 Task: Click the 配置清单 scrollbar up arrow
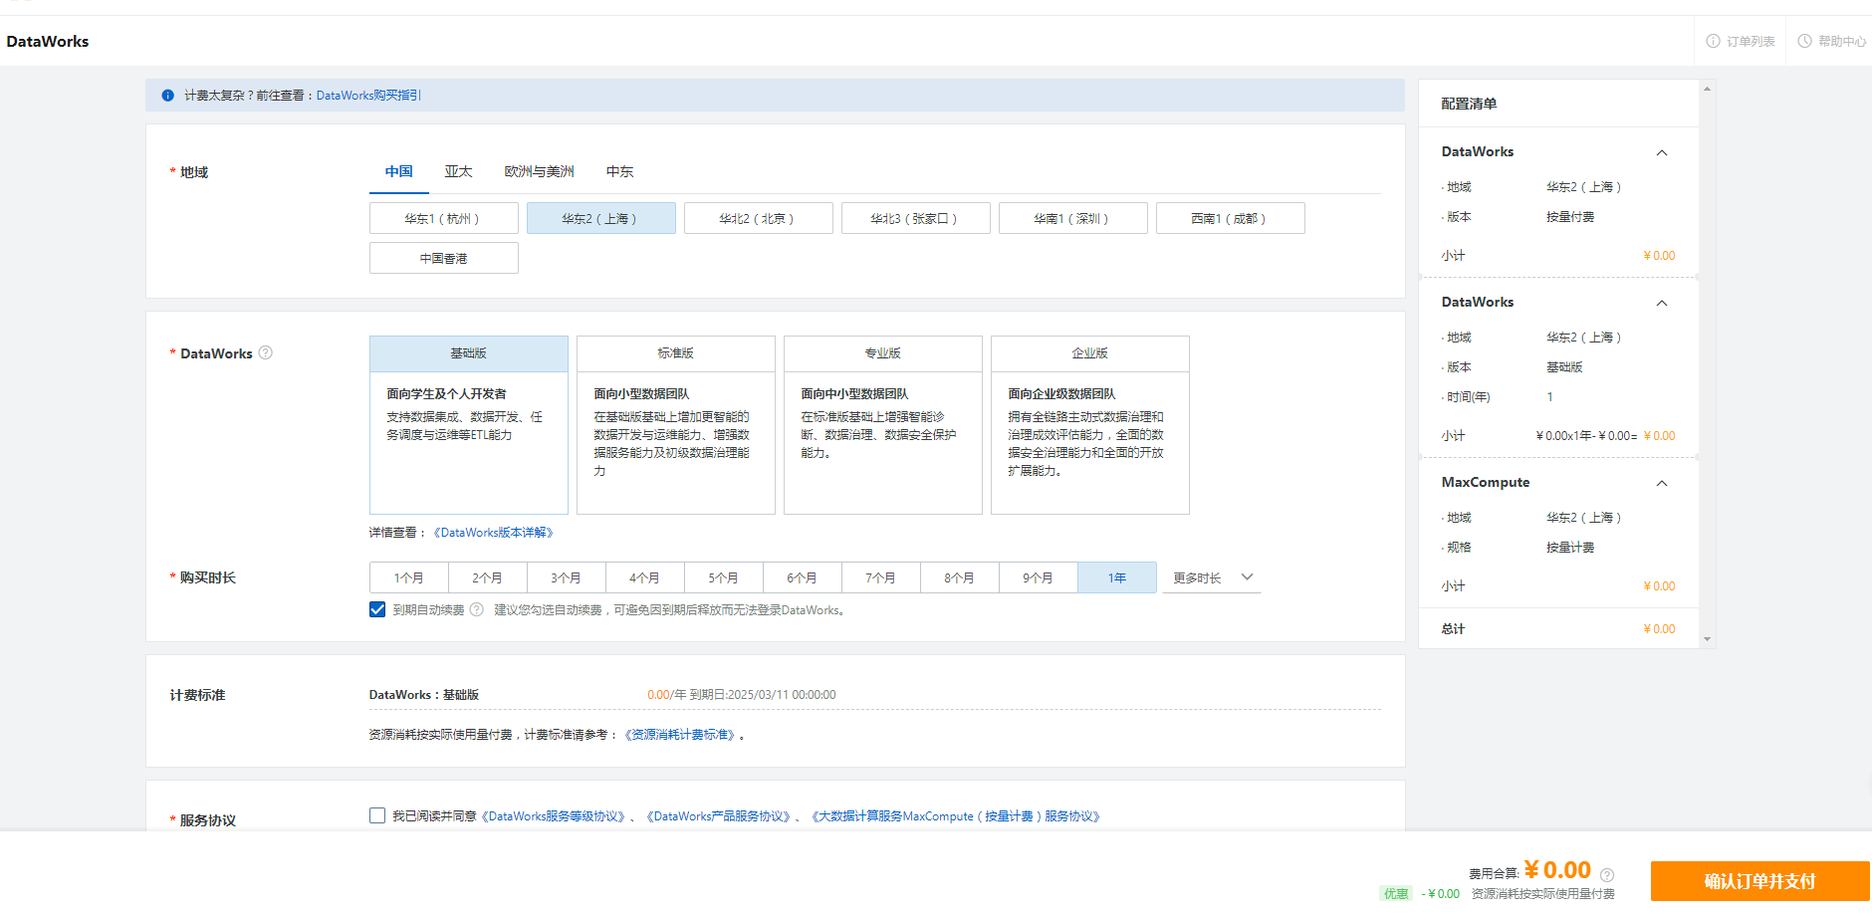[1708, 89]
